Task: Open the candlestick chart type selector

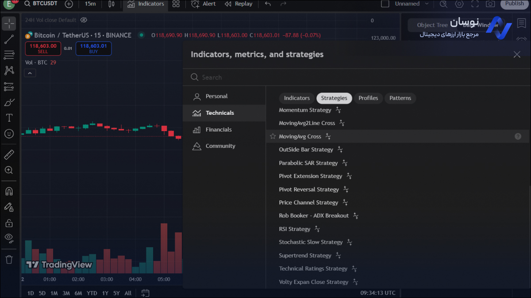Action: pos(111,4)
